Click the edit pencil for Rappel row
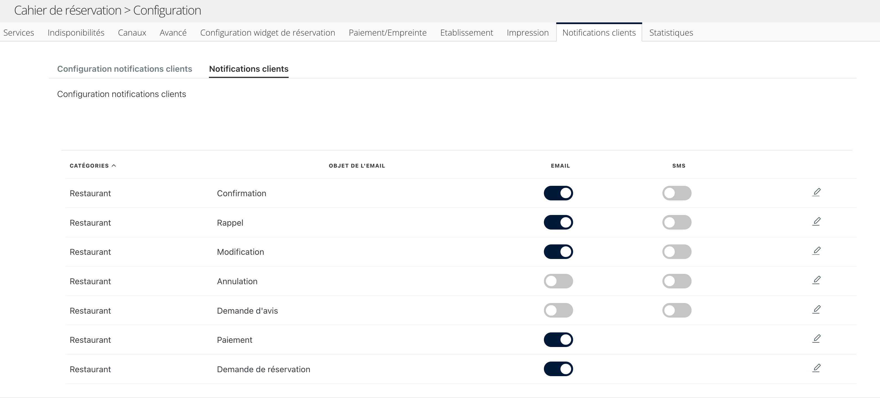The width and height of the screenshot is (880, 398). 816,222
